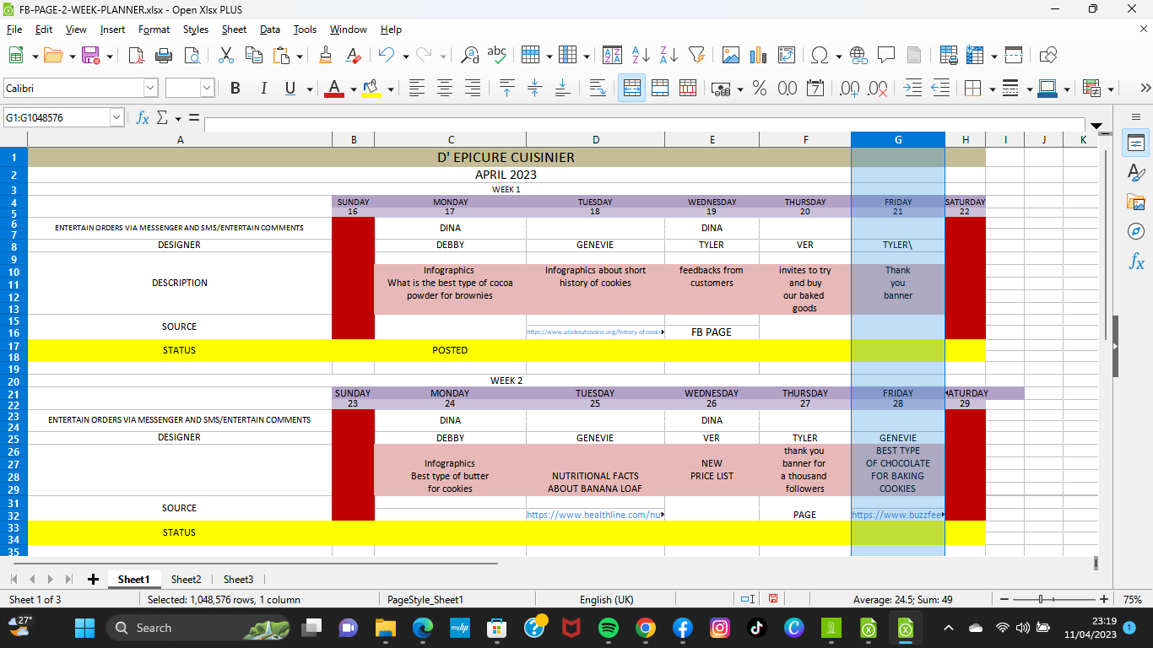Screen dimensions: 1153x648
Task: Open the Function Wizard
Action: point(143,118)
